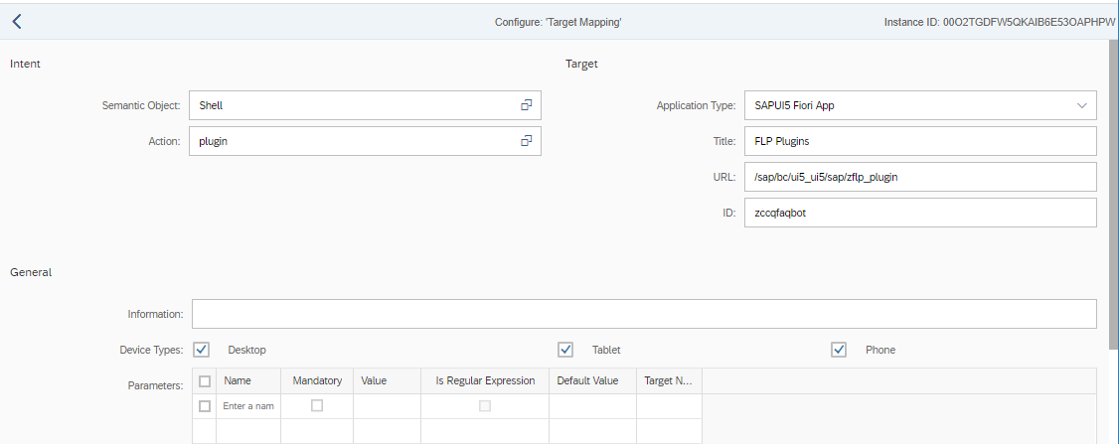Open value help icon for Action field

(x=527, y=141)
